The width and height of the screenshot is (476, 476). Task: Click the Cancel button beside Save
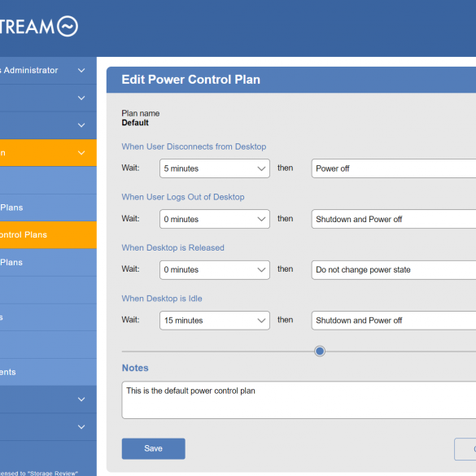465,449
